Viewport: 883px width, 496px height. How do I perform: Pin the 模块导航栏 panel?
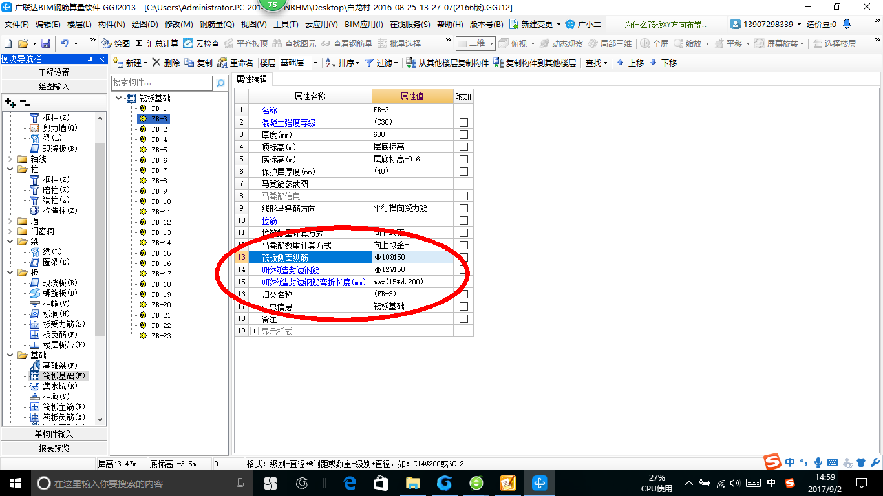(x=90, y=59)
